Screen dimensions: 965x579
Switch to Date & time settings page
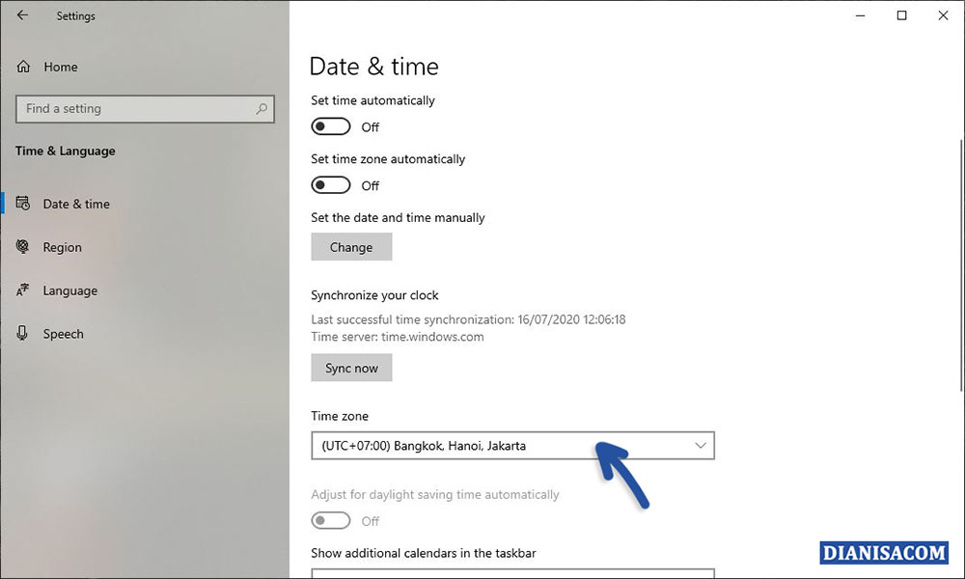coord(75,204)
